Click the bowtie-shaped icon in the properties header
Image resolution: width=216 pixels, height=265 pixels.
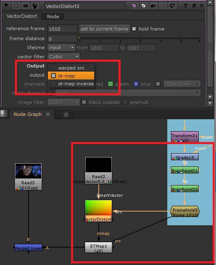pyautogui.click(x=26, y=6)
